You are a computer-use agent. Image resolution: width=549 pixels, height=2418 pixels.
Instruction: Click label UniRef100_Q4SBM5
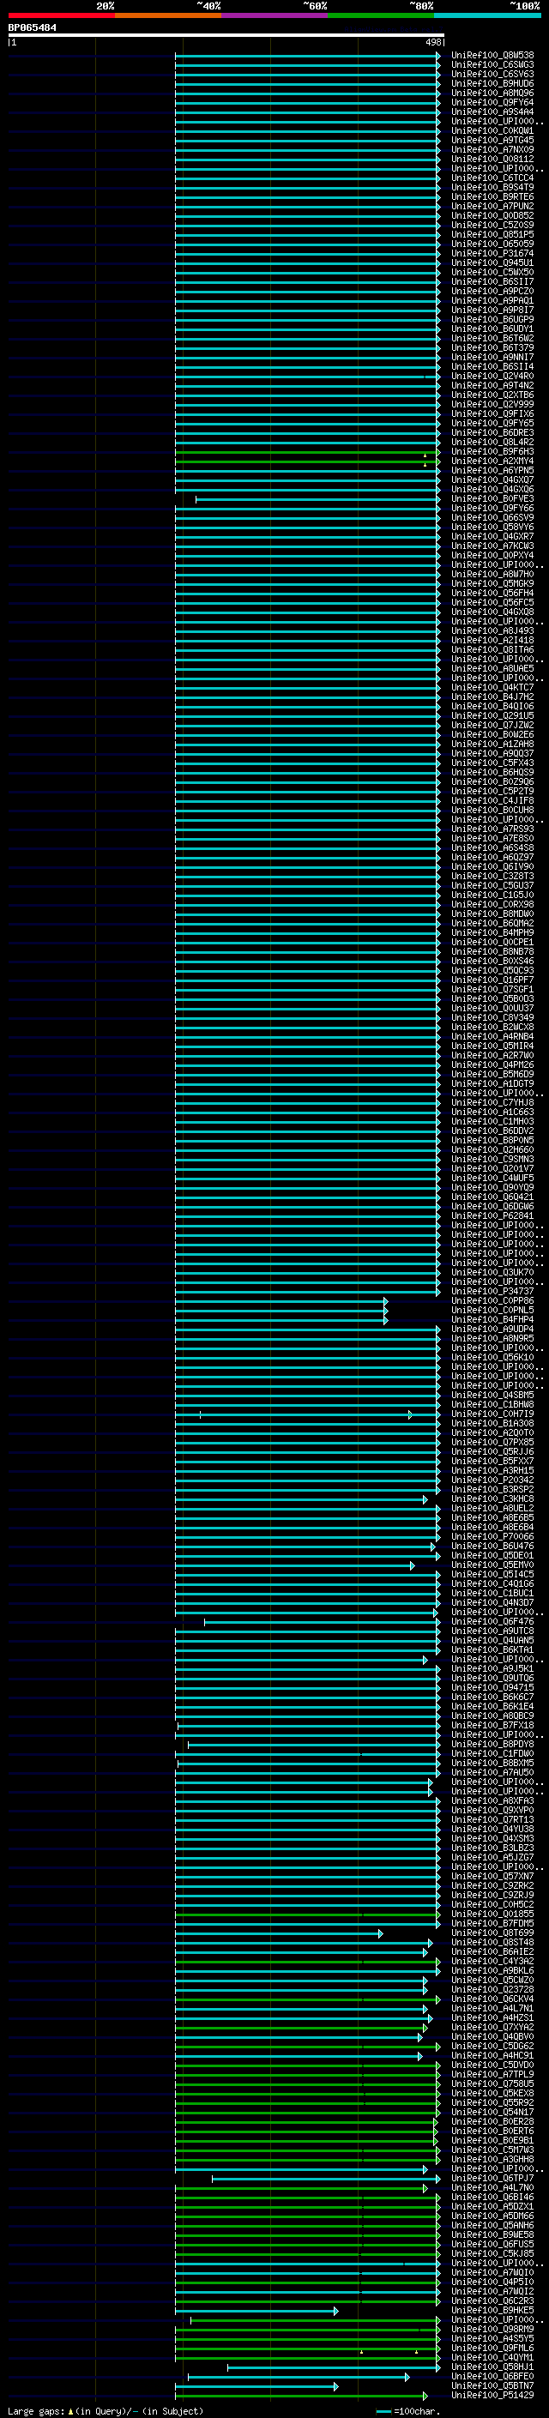[x=492, y=1395]
